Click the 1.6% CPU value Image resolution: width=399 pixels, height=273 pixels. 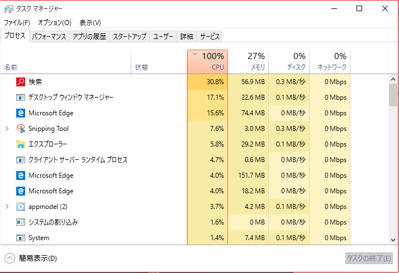[217, 222]
